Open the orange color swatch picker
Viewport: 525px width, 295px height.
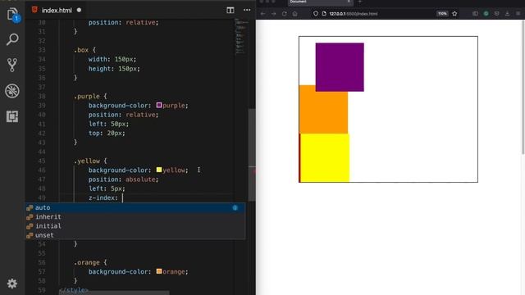[159, 271]
